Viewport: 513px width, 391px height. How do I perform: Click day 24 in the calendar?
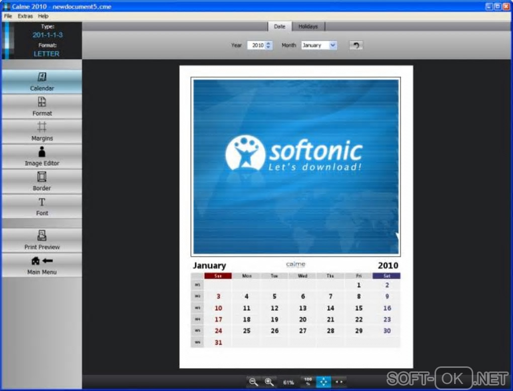218,331
